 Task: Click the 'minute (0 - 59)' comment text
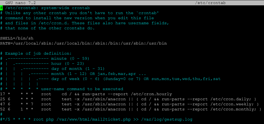point(70,59)
